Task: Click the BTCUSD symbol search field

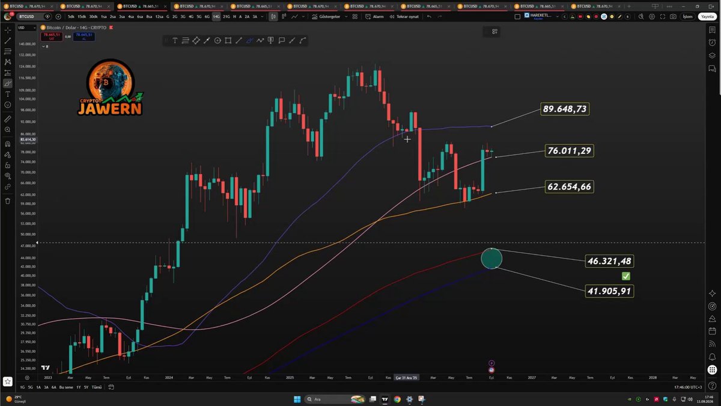Action: point(33,17)
